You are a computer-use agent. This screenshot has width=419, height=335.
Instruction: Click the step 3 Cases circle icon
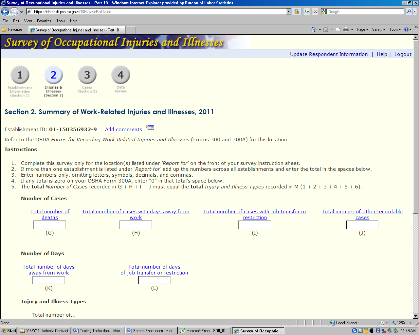87,75
